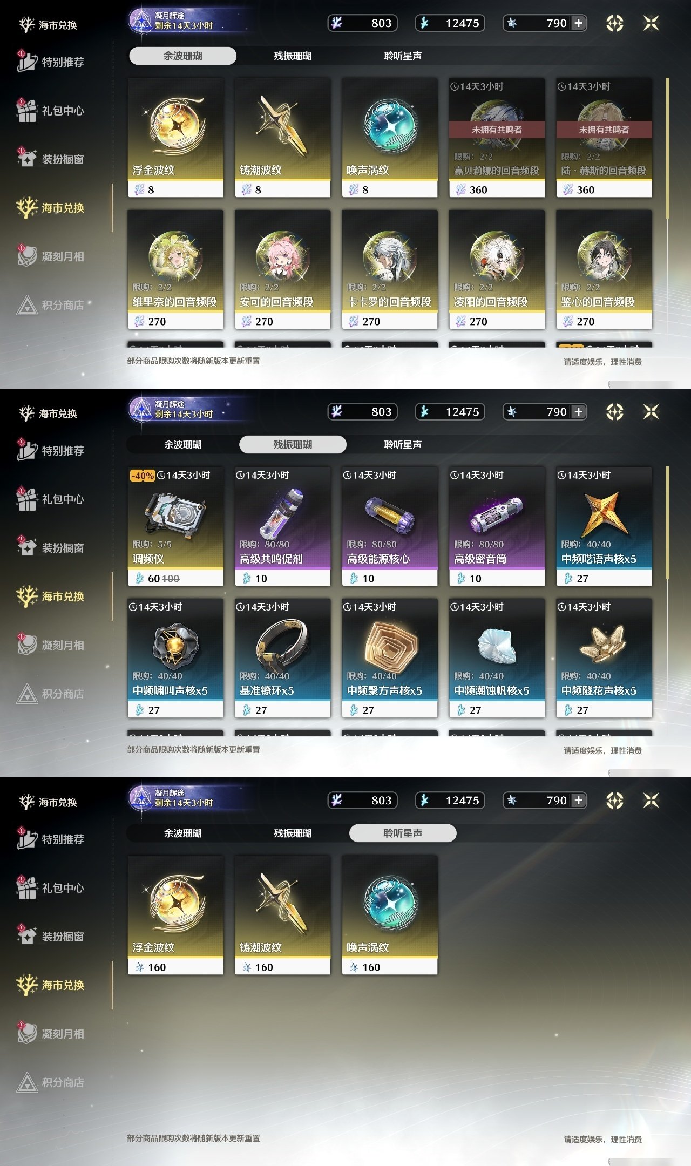Click the highlighted 余波珊瑚 tab
This screenshot has width=691, height=1166.
click(182, 56)
